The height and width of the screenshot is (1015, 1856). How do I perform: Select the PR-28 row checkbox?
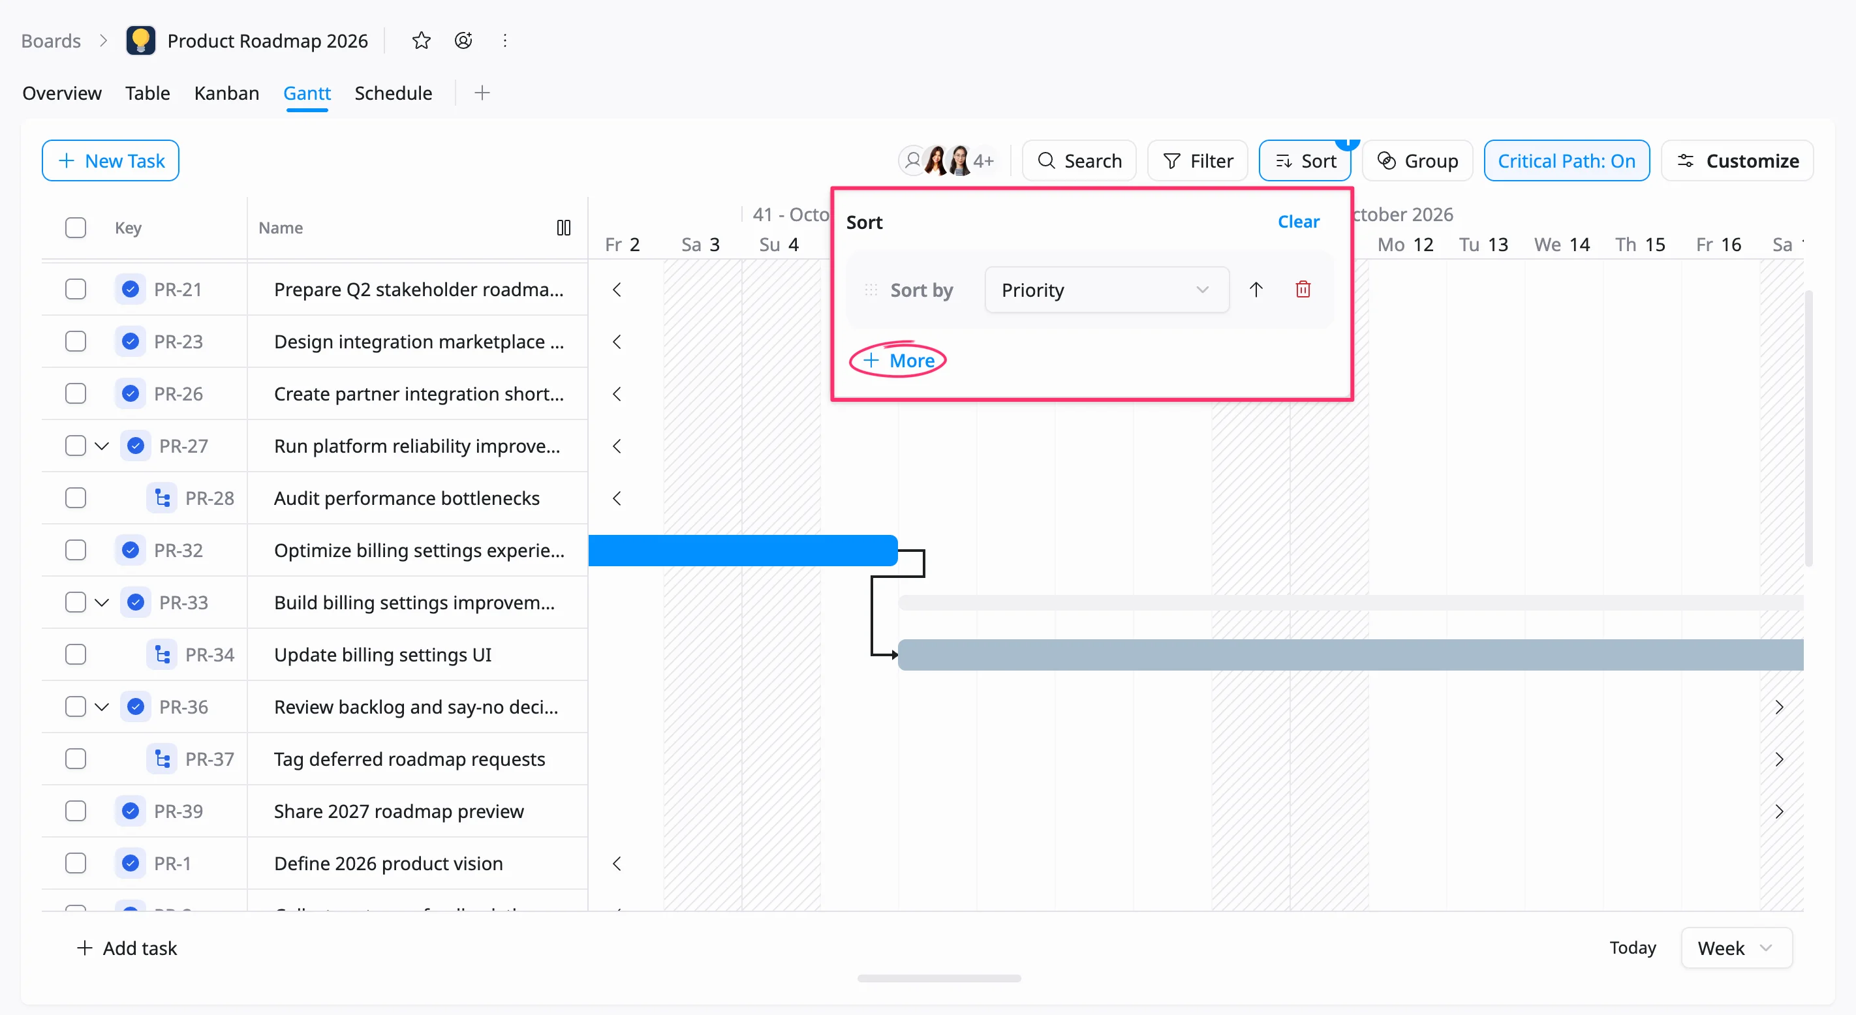[x=76, y=498]
